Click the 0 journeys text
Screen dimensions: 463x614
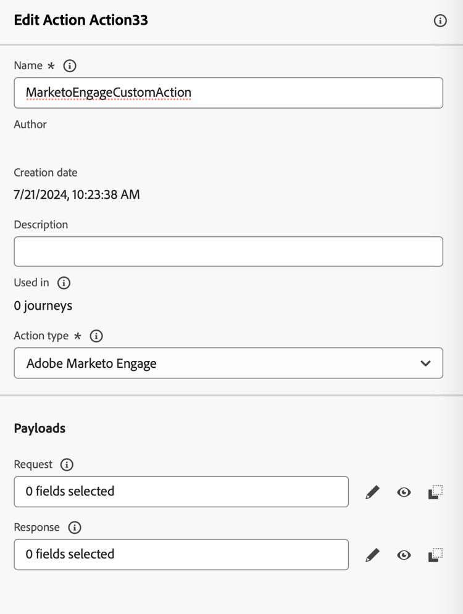[x=43, y=305]
